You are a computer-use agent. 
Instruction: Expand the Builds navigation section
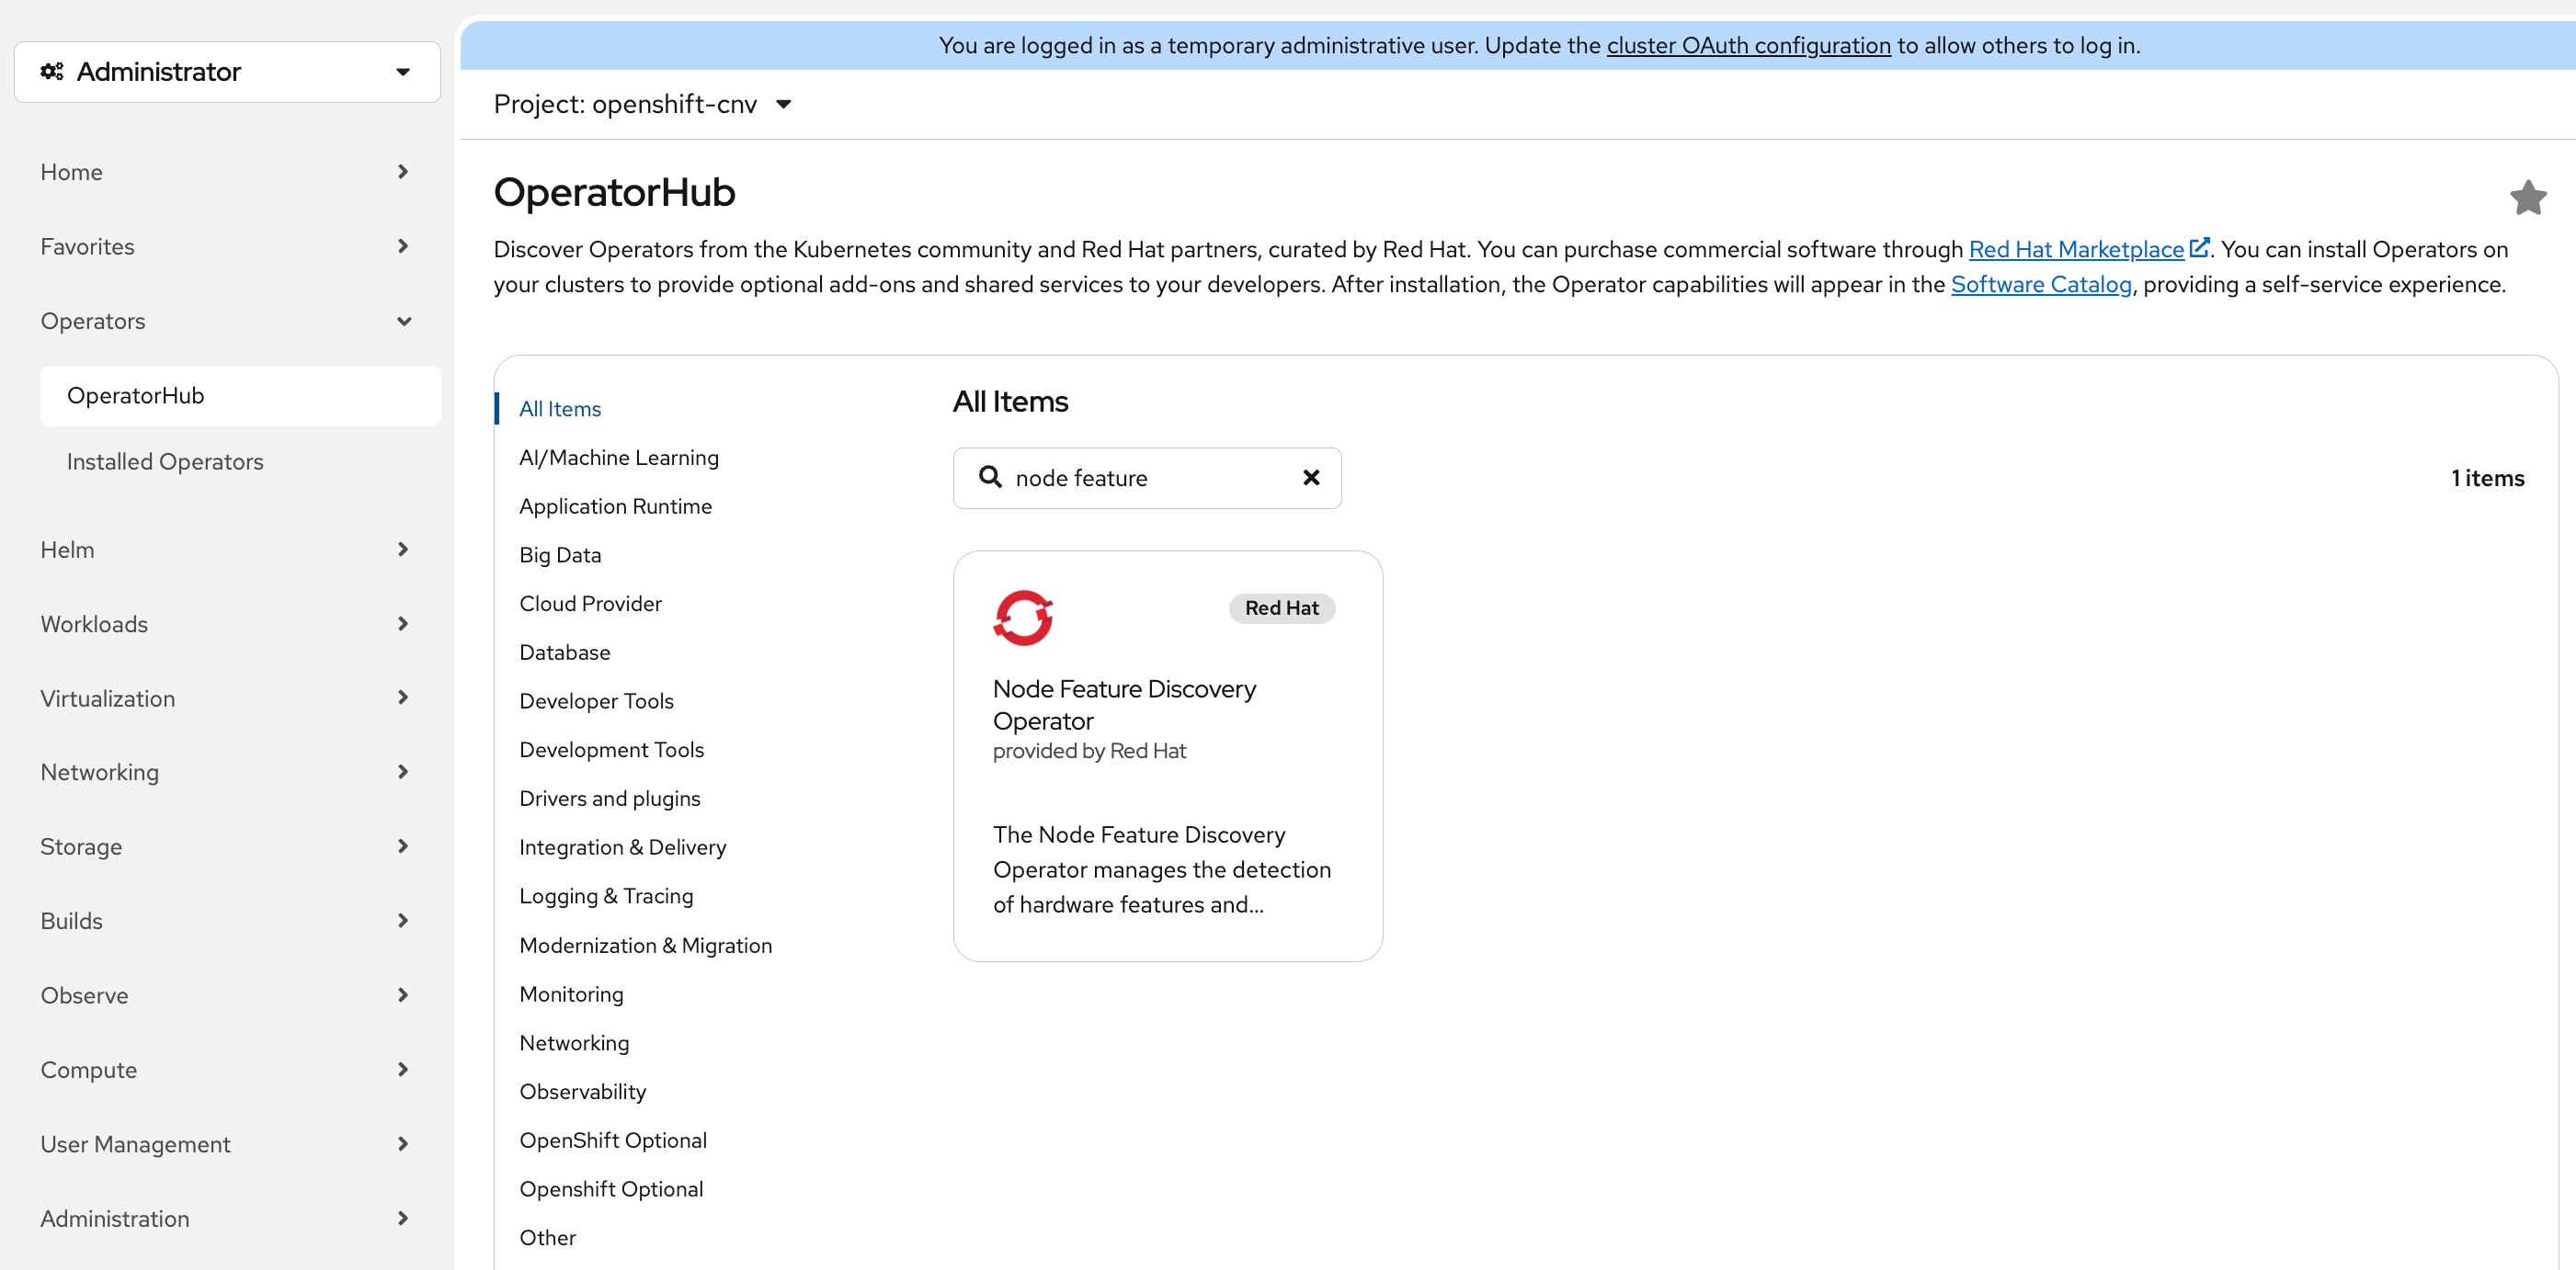[x=226, y=920]
